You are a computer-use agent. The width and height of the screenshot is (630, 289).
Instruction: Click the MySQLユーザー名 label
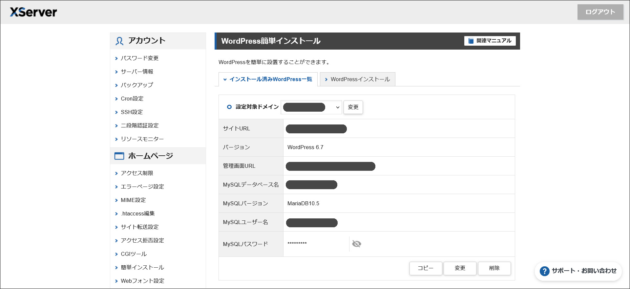point(245,222)
